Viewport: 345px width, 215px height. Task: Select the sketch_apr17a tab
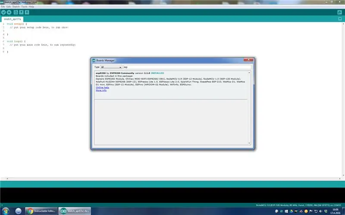pyautogui.click(x=13, y=19)
